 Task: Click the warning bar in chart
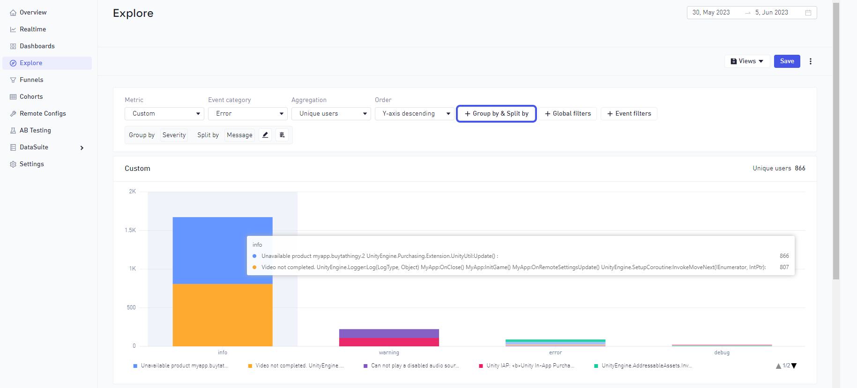tap(389, 338)
